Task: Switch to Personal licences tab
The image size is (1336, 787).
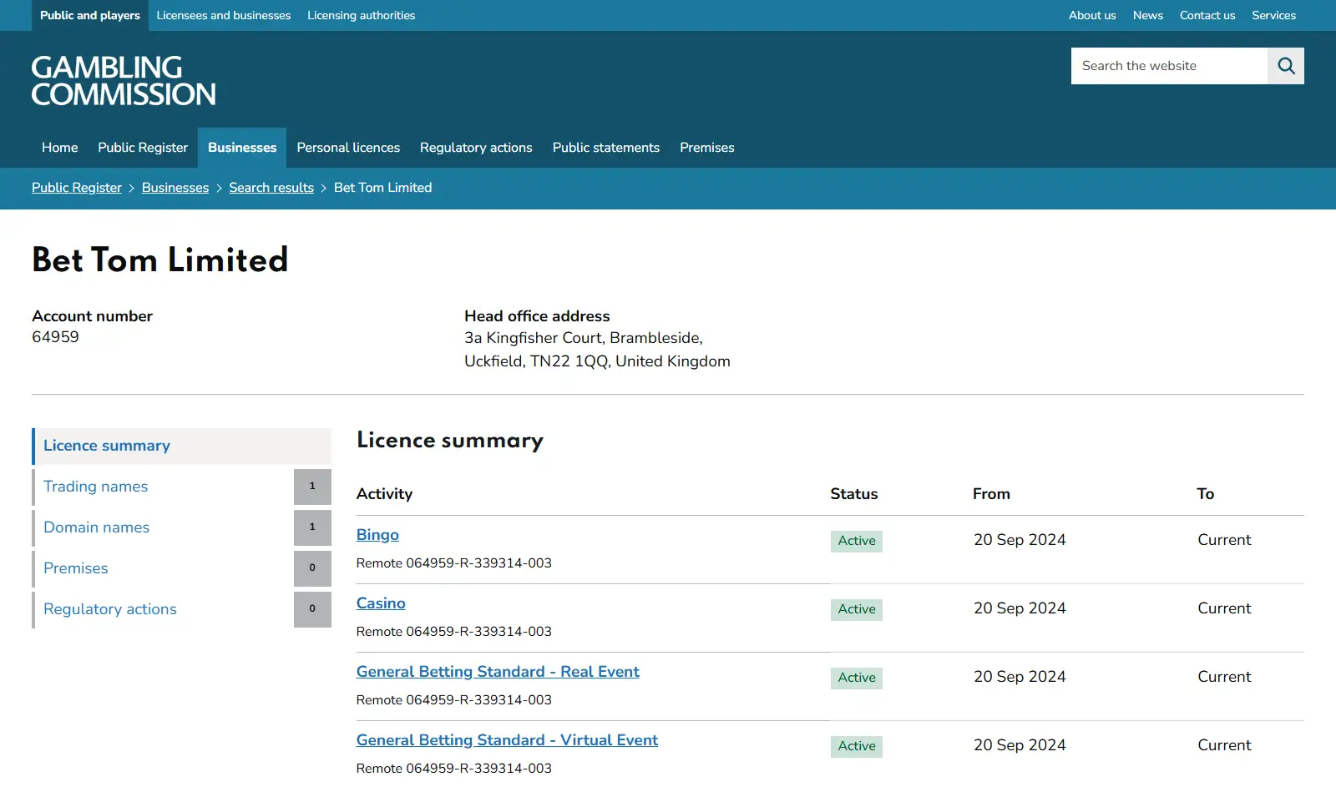Action: coord(348,148)
